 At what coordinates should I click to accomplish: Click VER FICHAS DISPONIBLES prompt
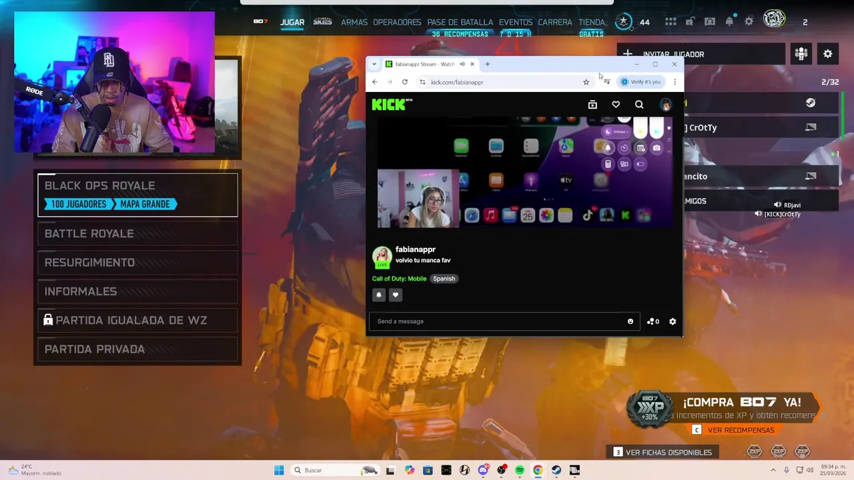pos(663,452)
